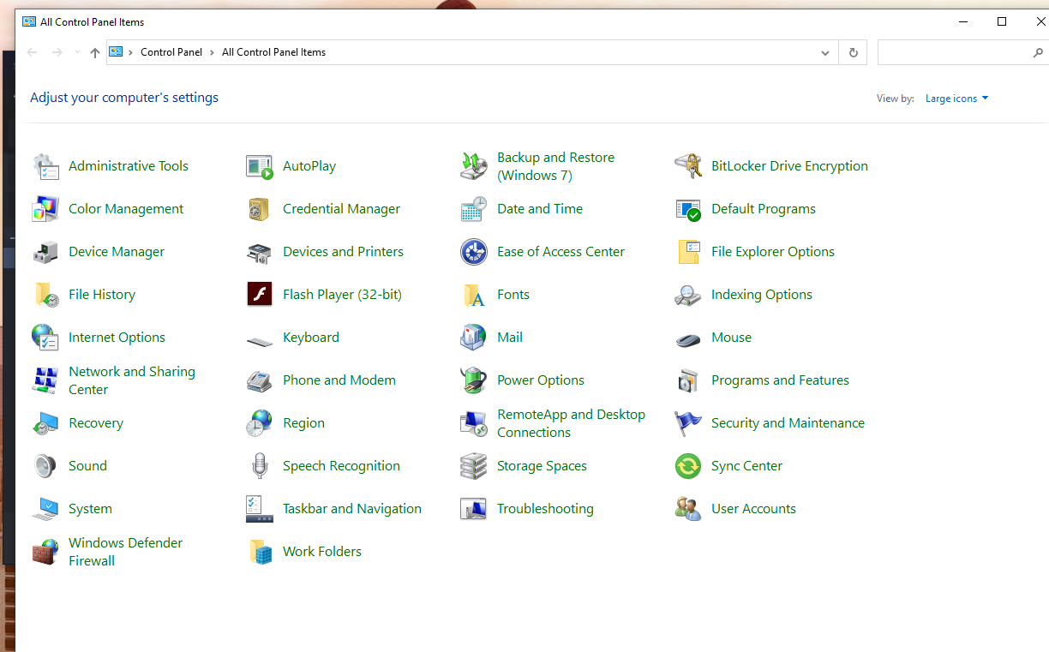Expand the address bar history dropdown arrow
Screen dimensions: 1049x652
[825, 53]
